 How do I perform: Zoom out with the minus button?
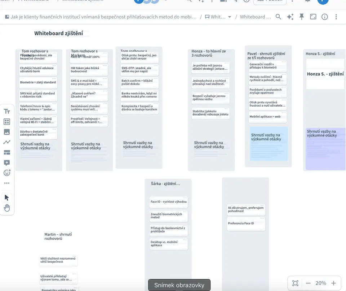pyautogui.click(x=308, y=283)
